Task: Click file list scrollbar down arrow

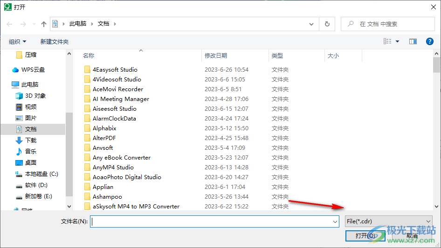Action: [x=436, y=207]
